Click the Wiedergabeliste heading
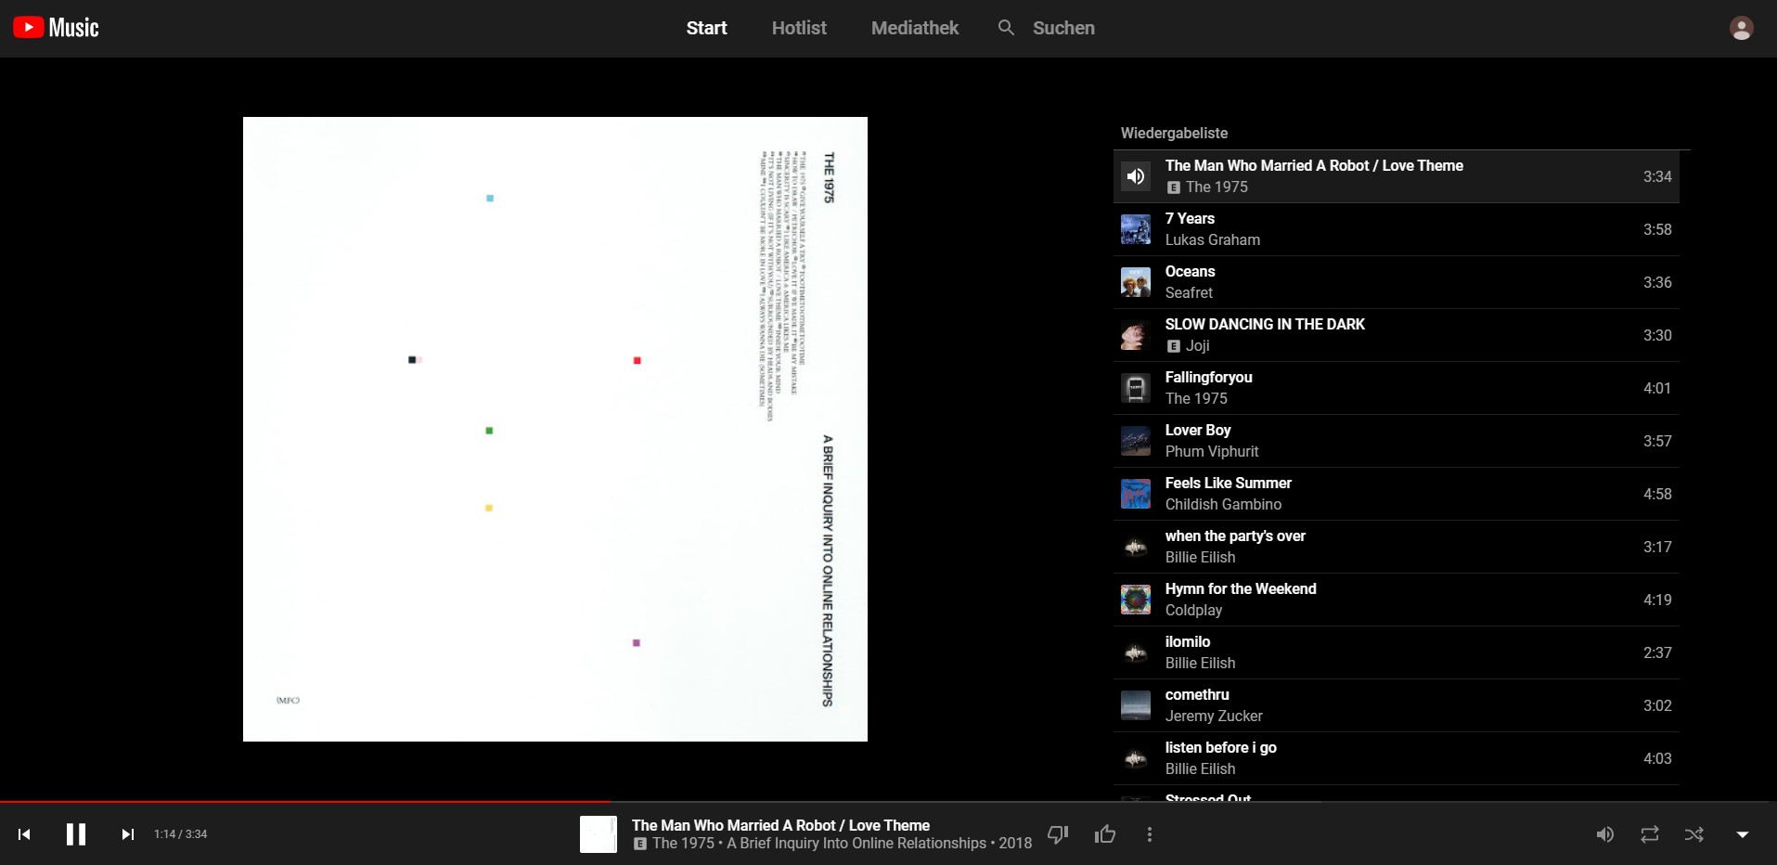 pos(1174,133)
